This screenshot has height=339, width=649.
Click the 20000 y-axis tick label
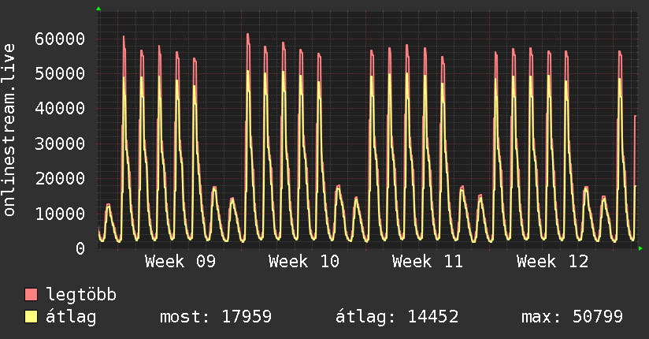click(60, 179)
